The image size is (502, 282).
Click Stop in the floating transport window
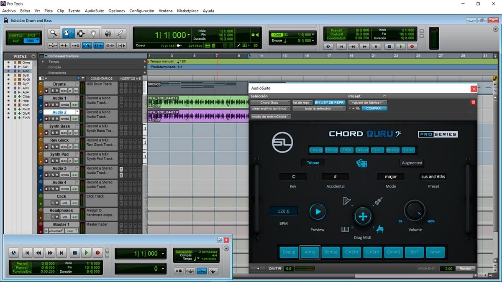click(74, 252)
